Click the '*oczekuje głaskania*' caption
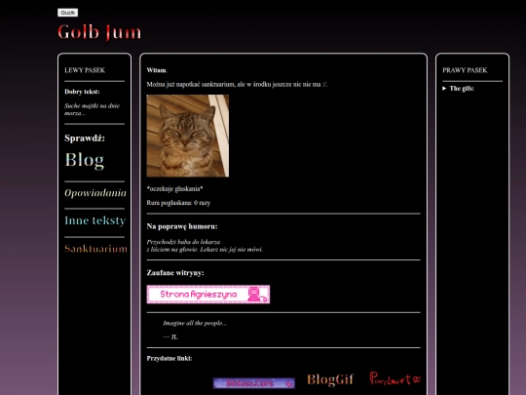The image size is (526, 395). 174,189
